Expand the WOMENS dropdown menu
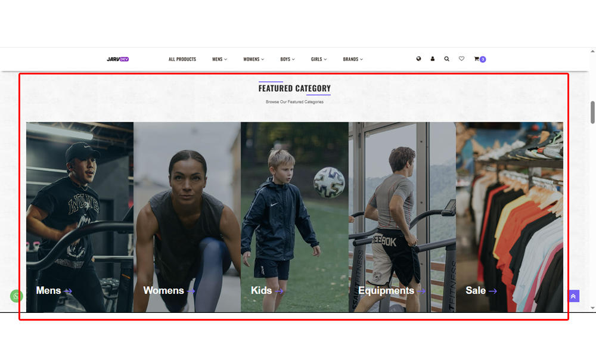 tap(253, 59)
